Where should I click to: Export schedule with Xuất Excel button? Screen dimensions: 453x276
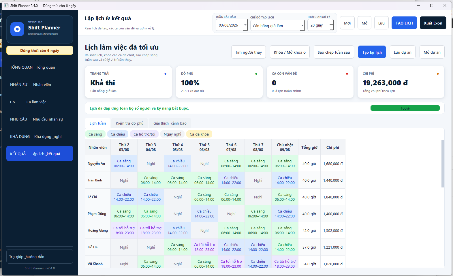[433, 23]
